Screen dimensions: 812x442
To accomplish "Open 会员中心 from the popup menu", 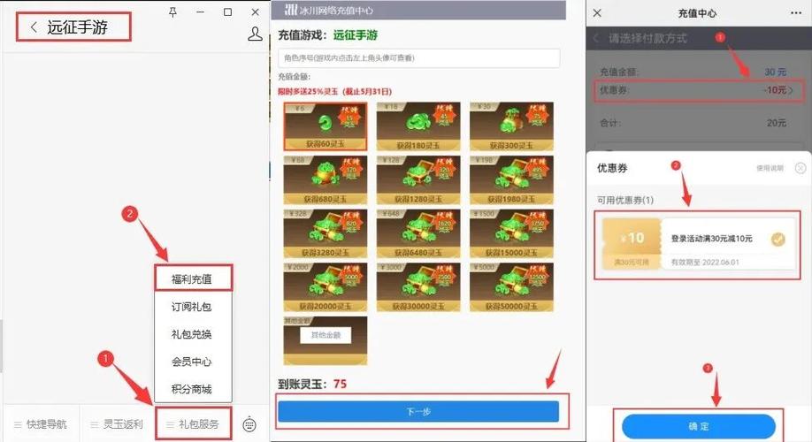I will [x=192, y=362].
